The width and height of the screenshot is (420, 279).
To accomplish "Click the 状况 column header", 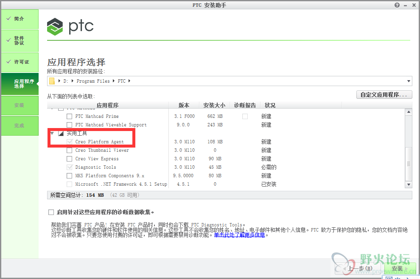I will [270, 105].
